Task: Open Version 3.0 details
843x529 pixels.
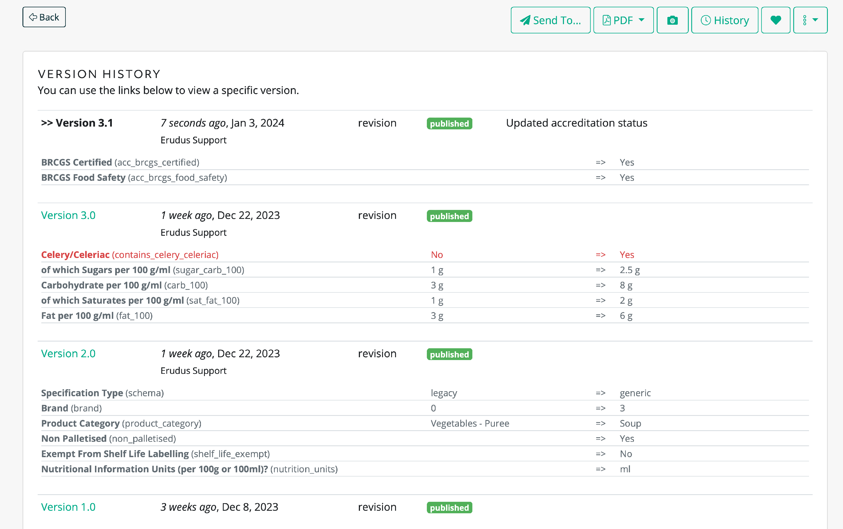Action: [x=68, y=215]
